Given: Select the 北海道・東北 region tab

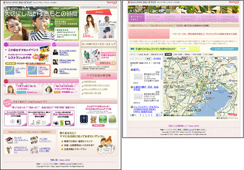Looking at the screenshot, I should 143,54.
